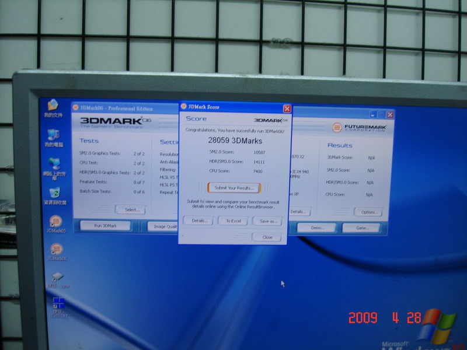Click the 3DMark06 main window title icon

tap(76, 107)
